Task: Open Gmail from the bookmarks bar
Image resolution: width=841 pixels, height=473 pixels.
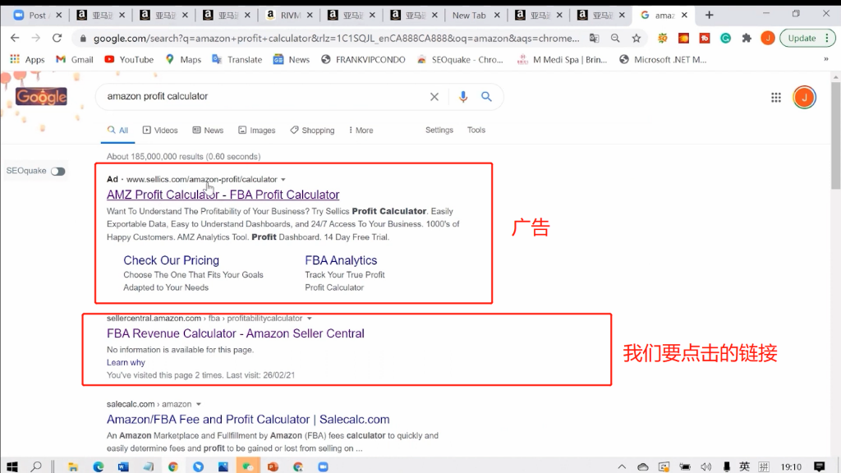Action: point(73,58)
